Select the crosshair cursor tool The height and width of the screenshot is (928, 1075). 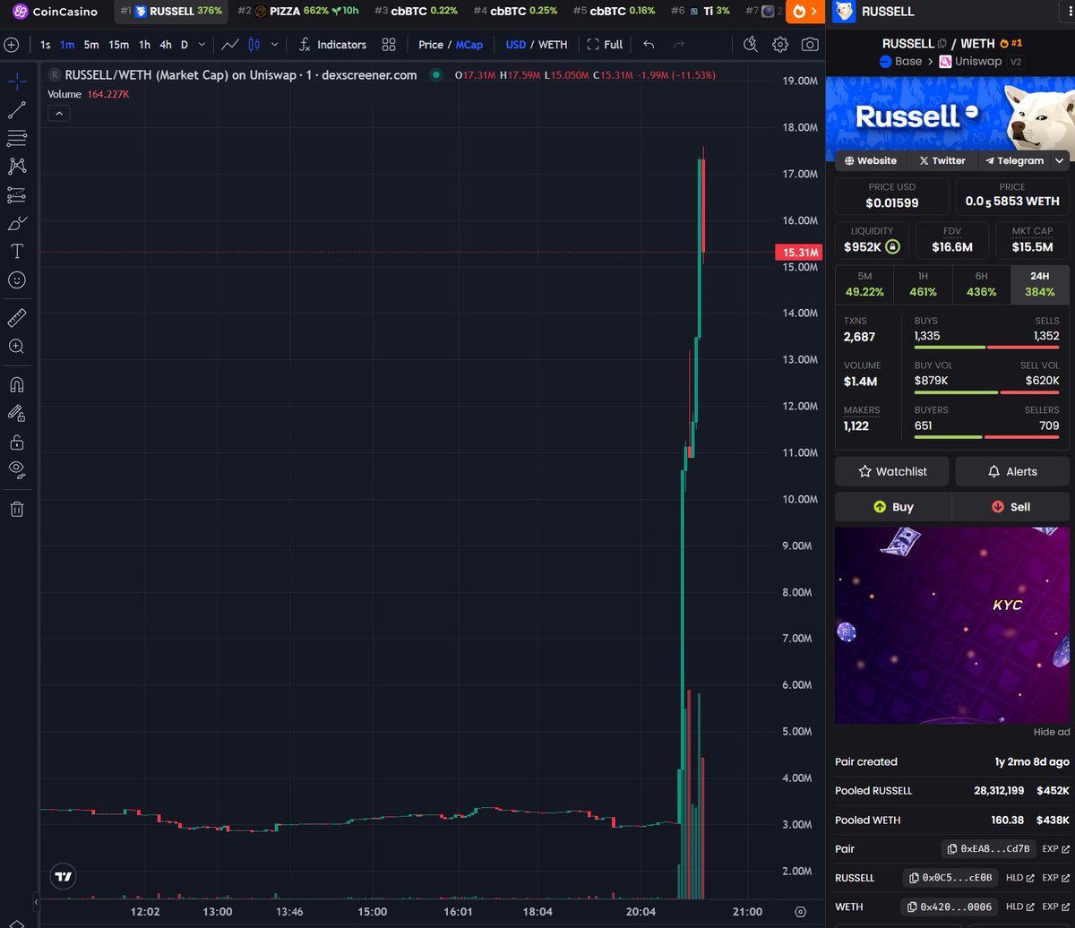(x=17, y=82)
